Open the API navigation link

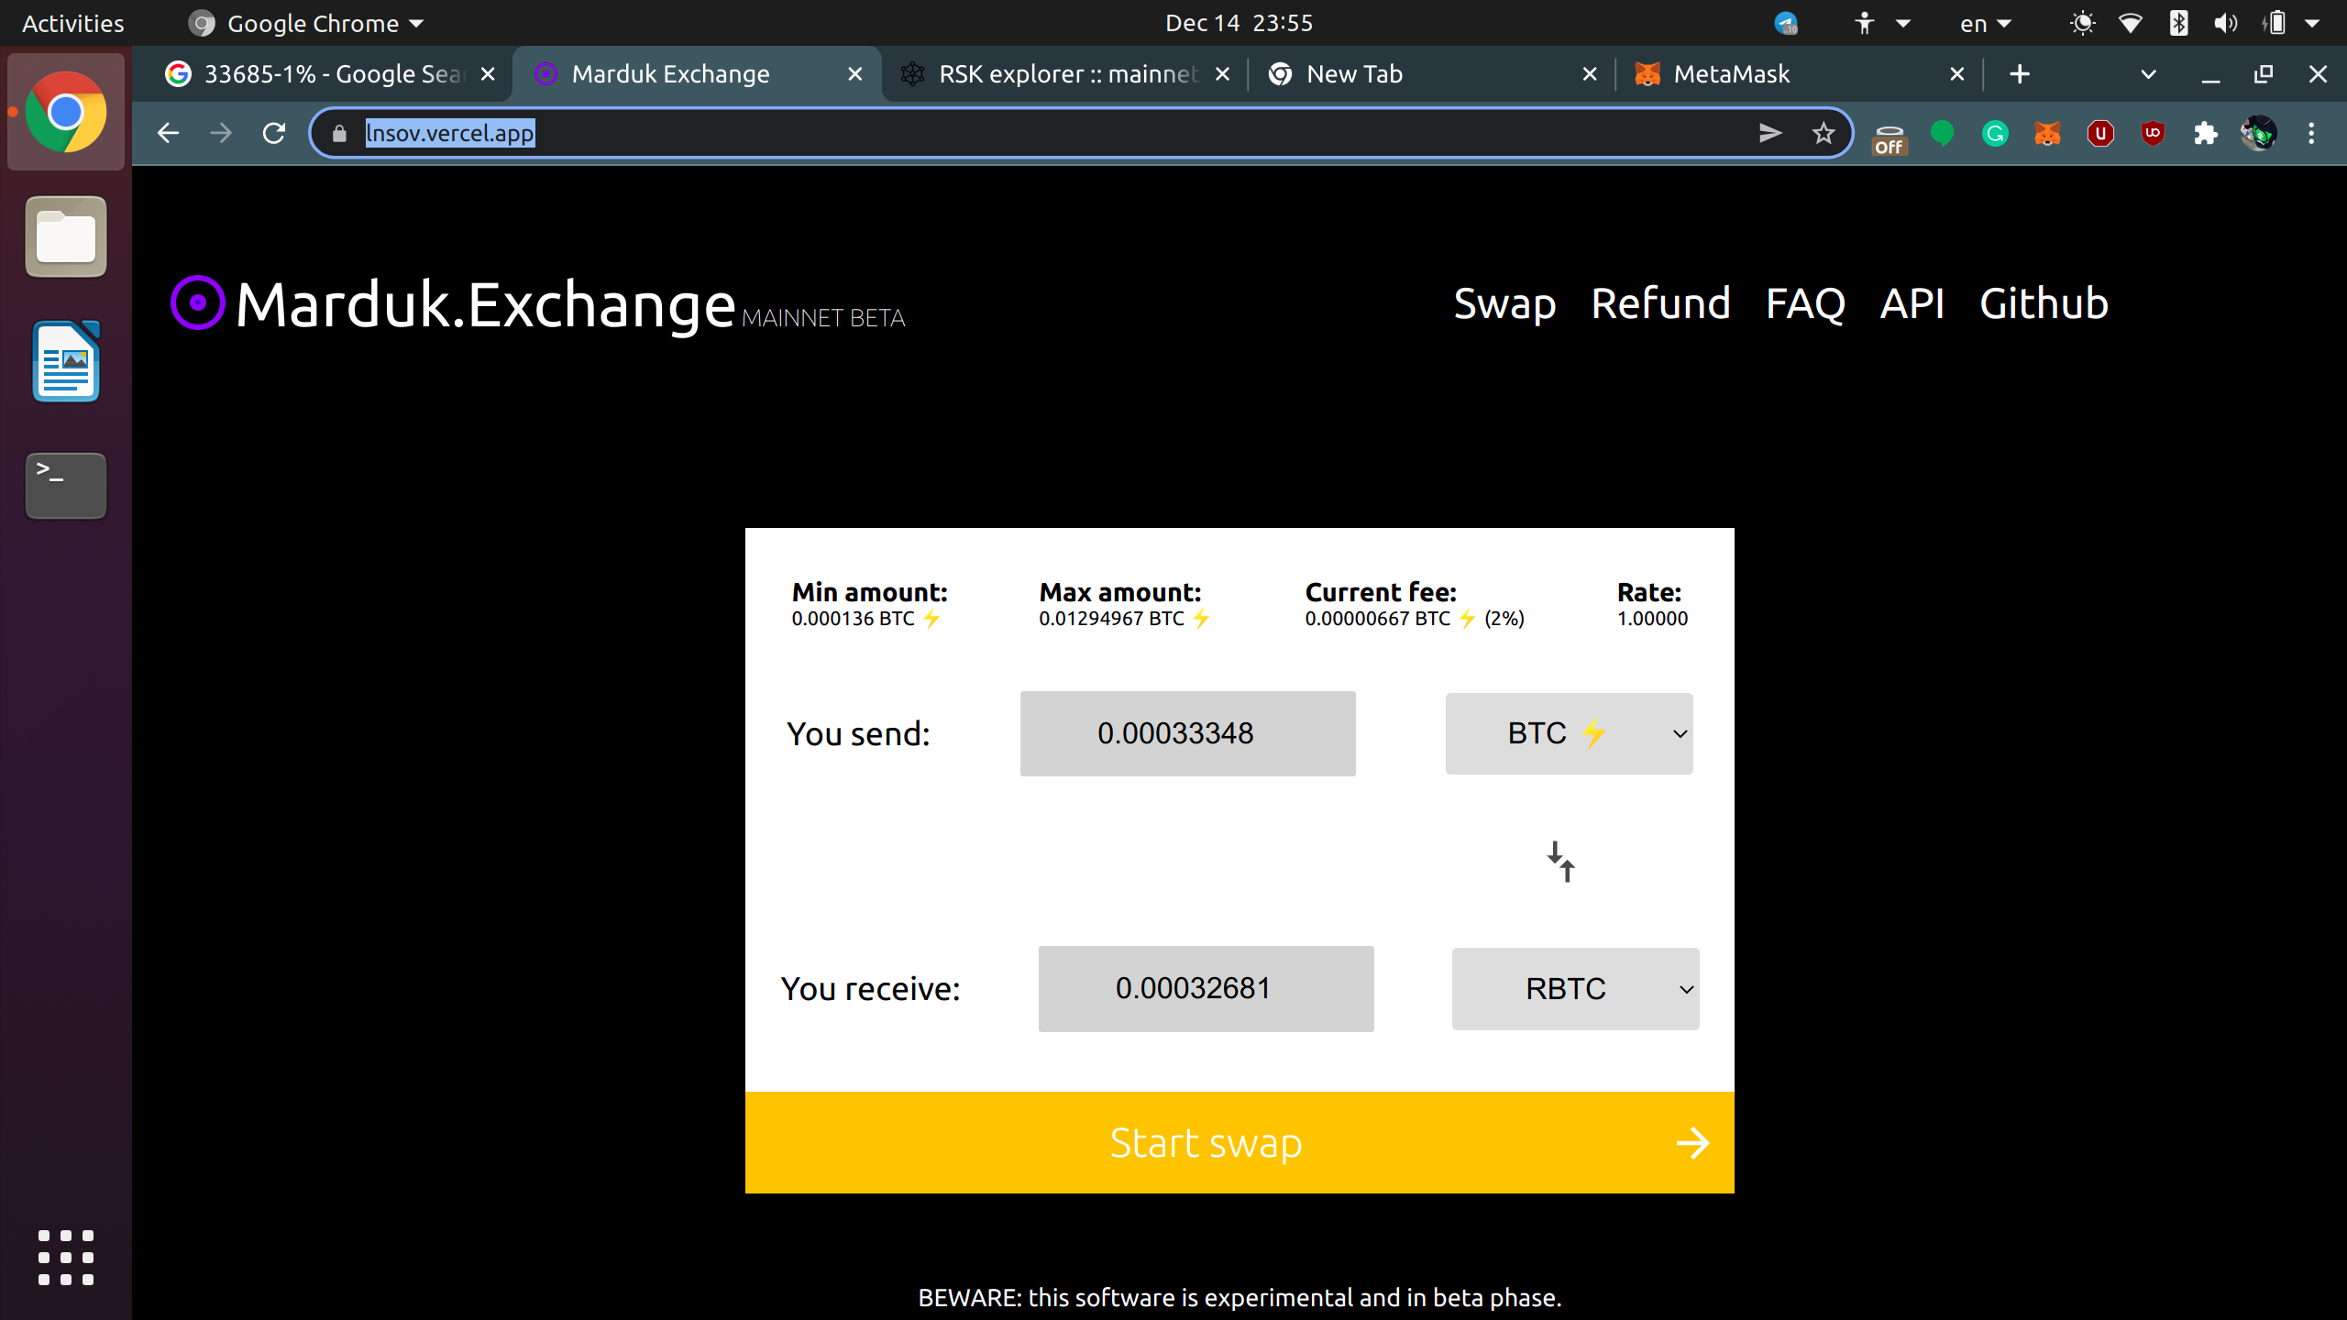[x=1912, y=303]
